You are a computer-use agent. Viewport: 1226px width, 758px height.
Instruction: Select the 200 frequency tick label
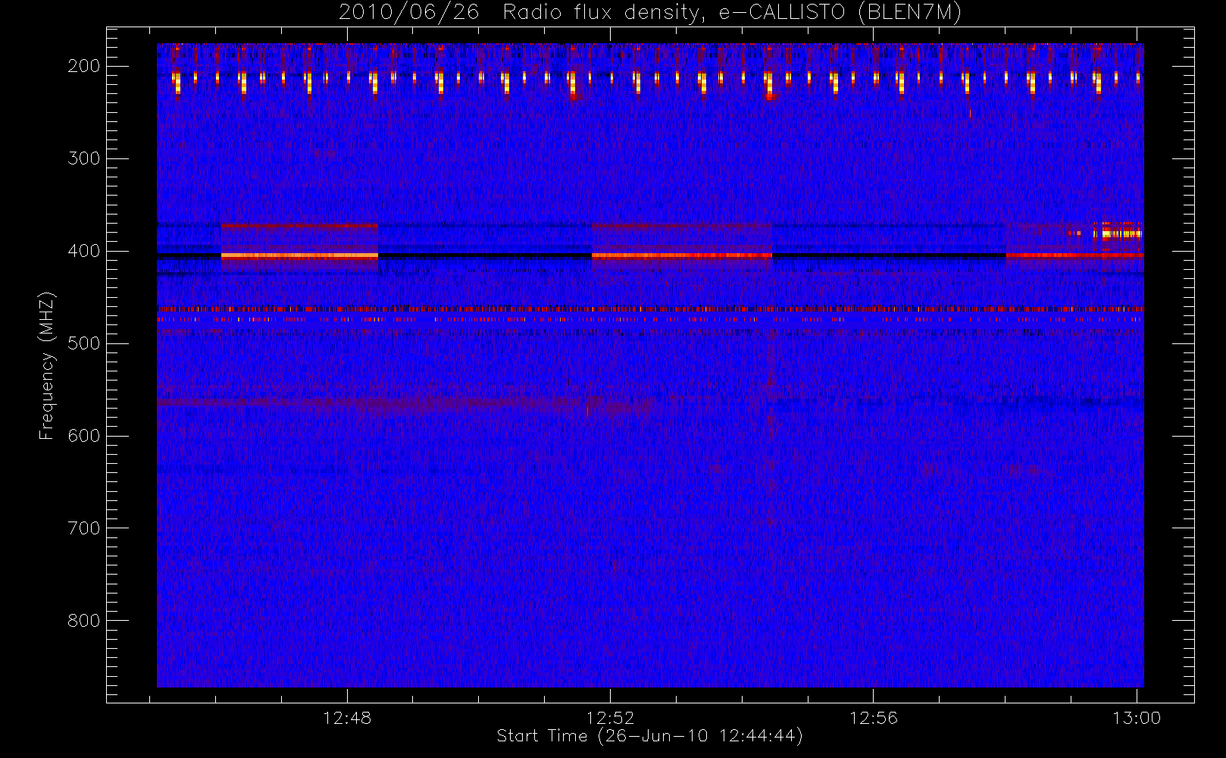click(84, 66)
